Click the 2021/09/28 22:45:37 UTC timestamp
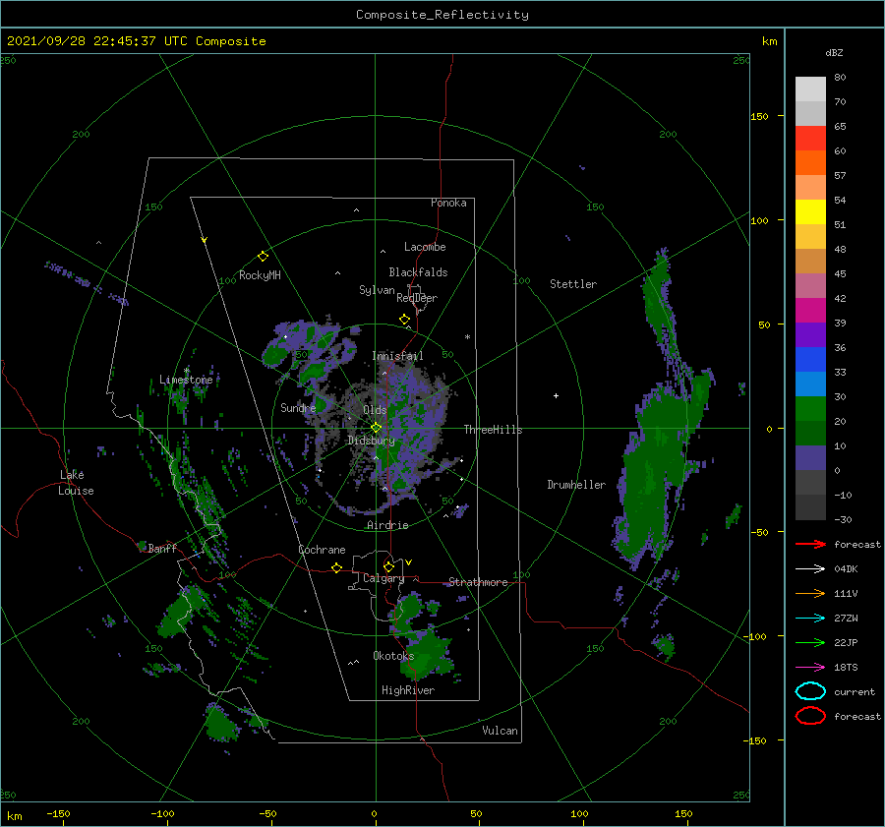Screen dimensions: 885x827 (x=137, y=41)
